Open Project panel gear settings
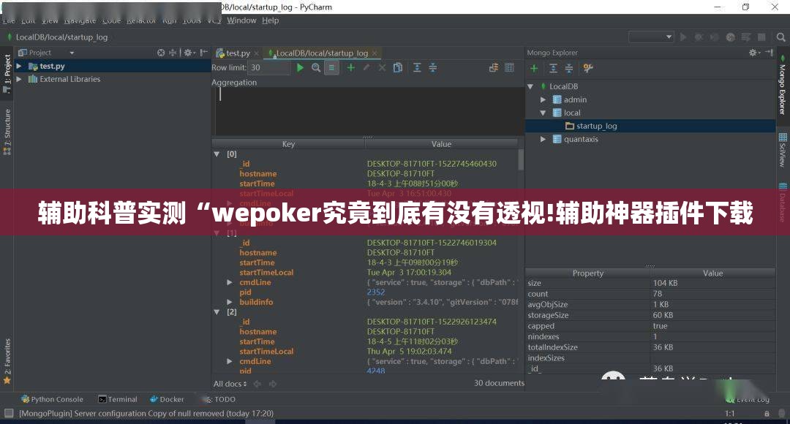Viewport: 790px width, 424px height. pos(189,53)
